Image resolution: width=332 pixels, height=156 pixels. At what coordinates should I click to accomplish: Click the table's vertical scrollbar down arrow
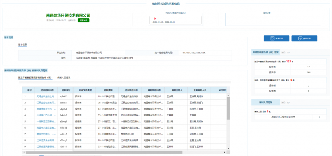coord(228,149)
